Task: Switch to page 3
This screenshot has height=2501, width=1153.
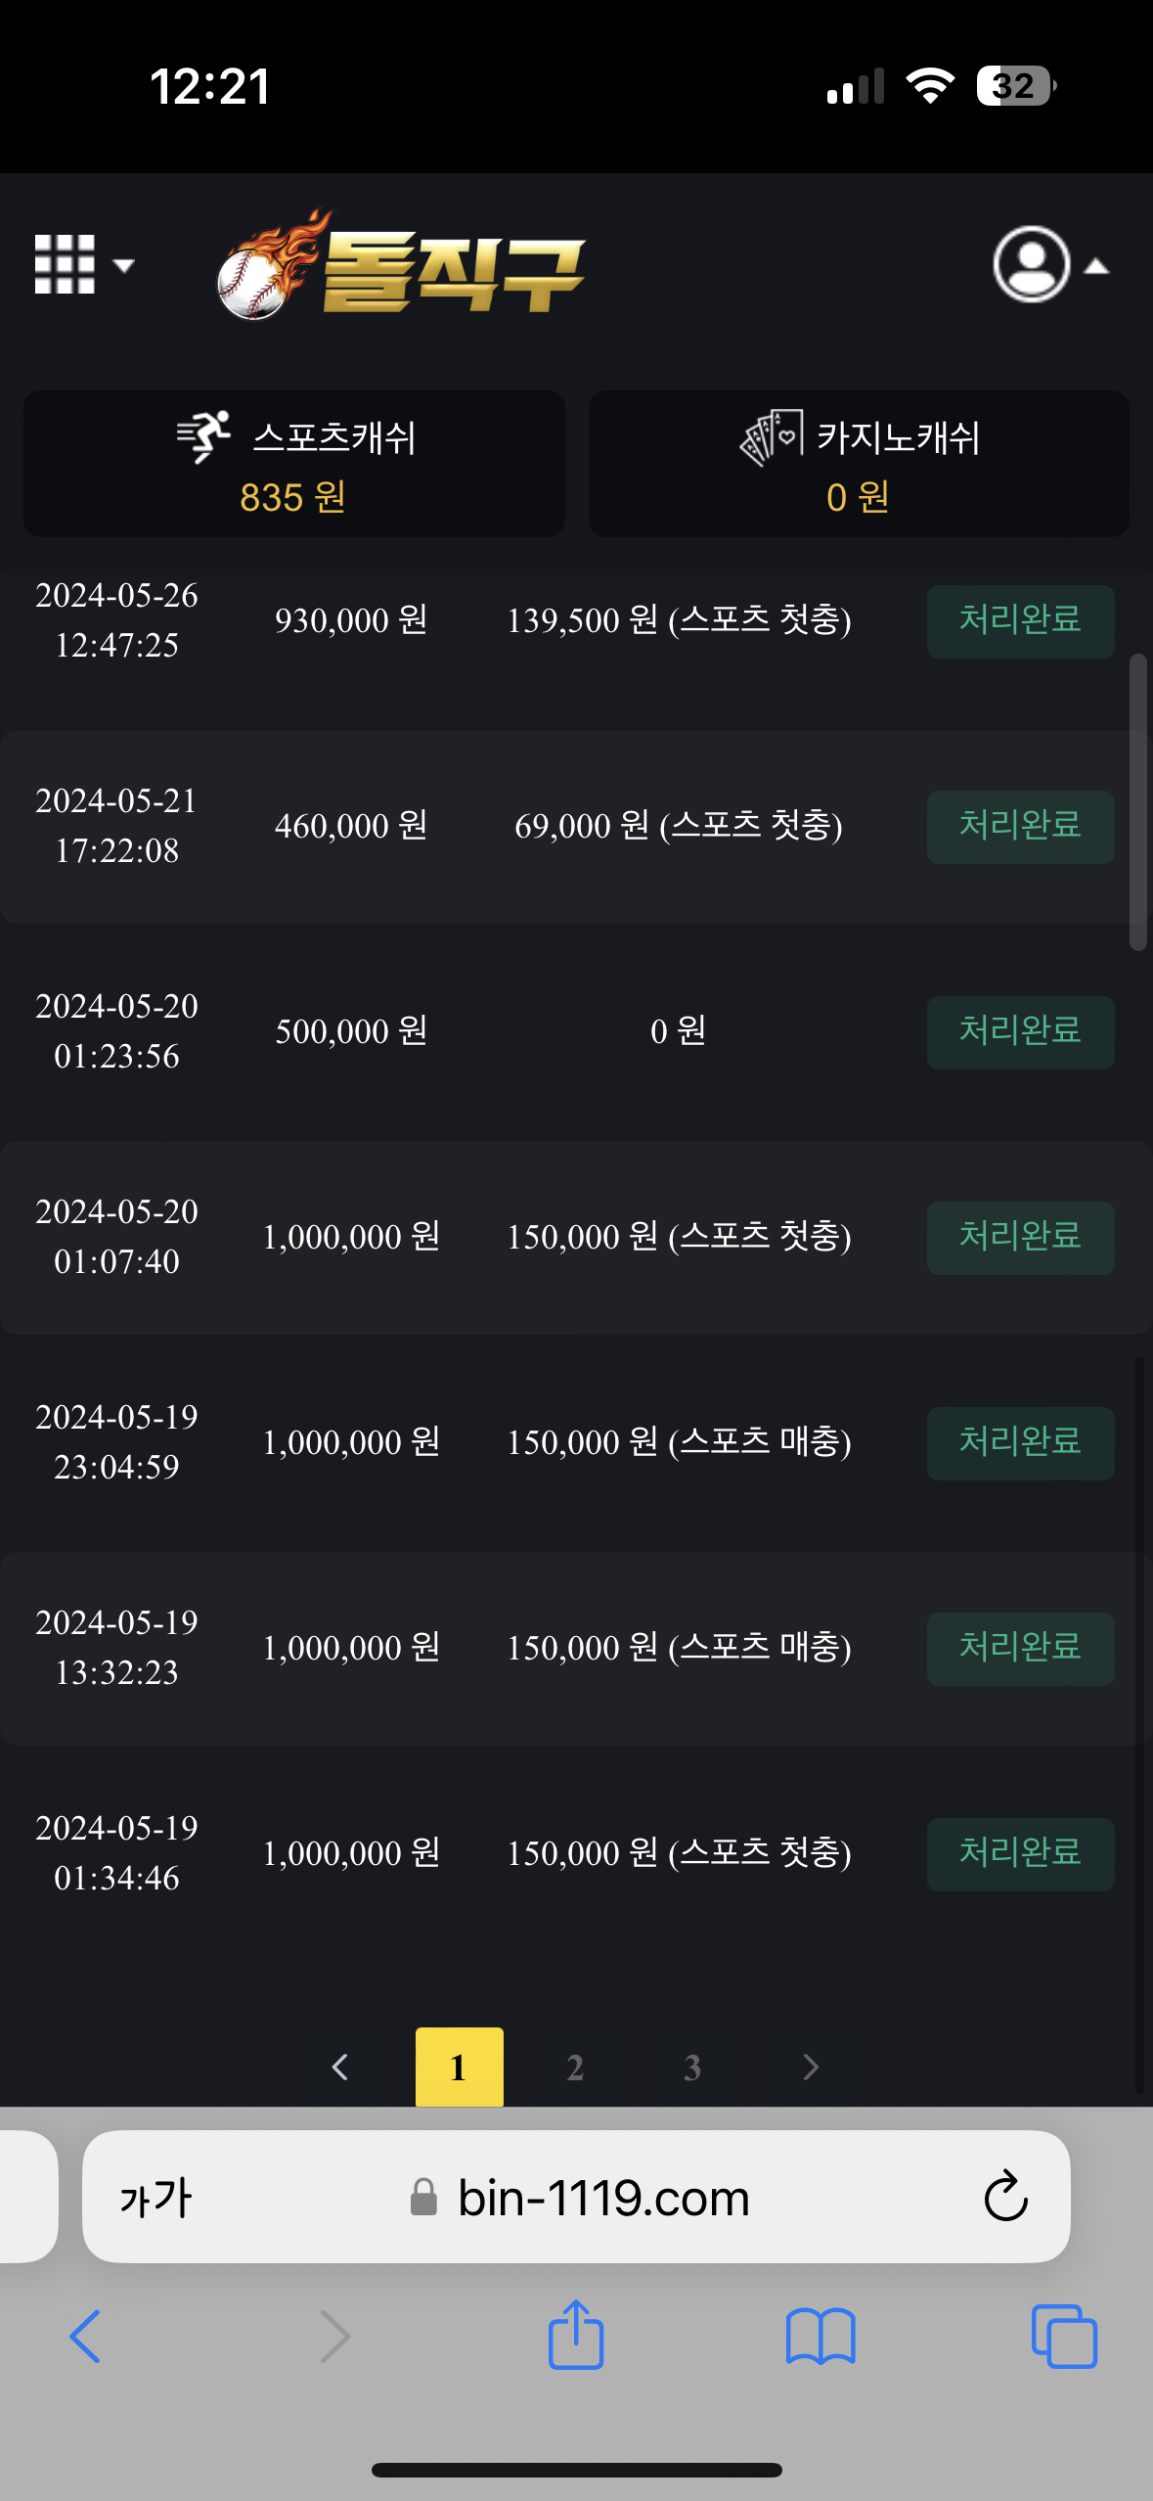Action: 692,2067
